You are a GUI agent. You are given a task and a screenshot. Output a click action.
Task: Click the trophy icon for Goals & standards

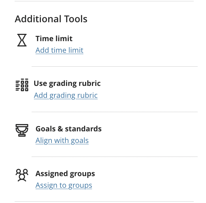coord(22,130)
